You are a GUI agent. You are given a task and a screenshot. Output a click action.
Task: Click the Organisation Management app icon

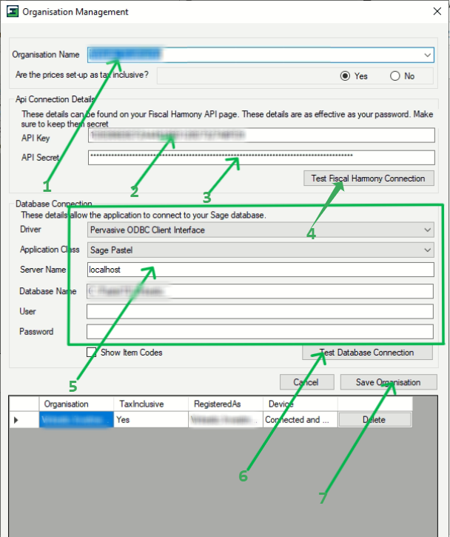tap(13, 11)
